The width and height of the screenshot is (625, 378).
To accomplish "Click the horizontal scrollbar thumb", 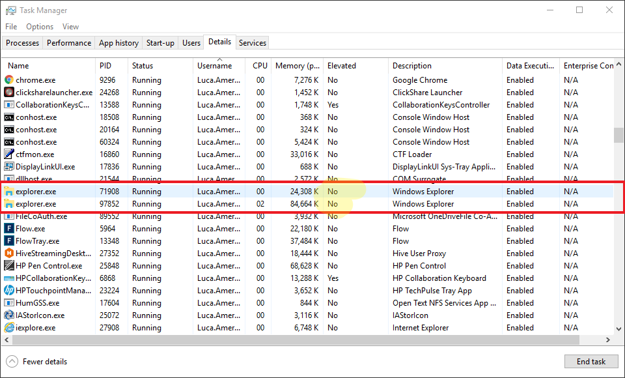I will 296,340.
